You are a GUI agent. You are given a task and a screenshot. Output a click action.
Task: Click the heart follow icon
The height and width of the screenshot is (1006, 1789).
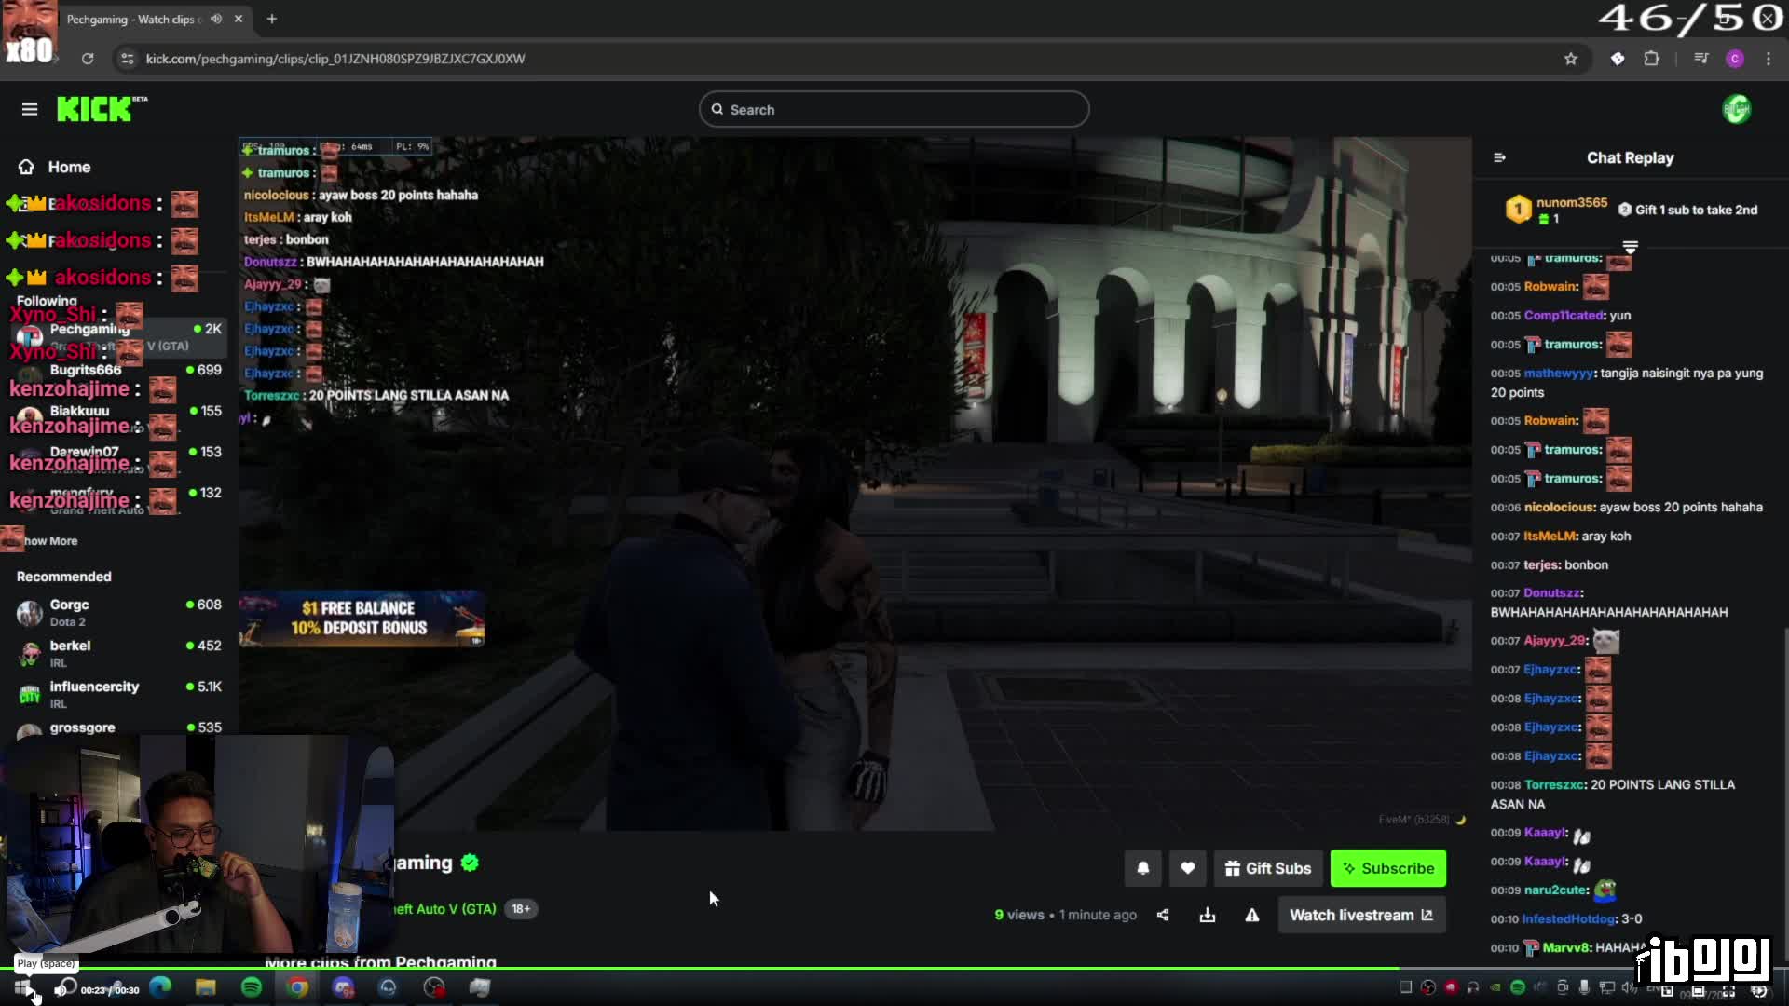[x=1188, y=868]
